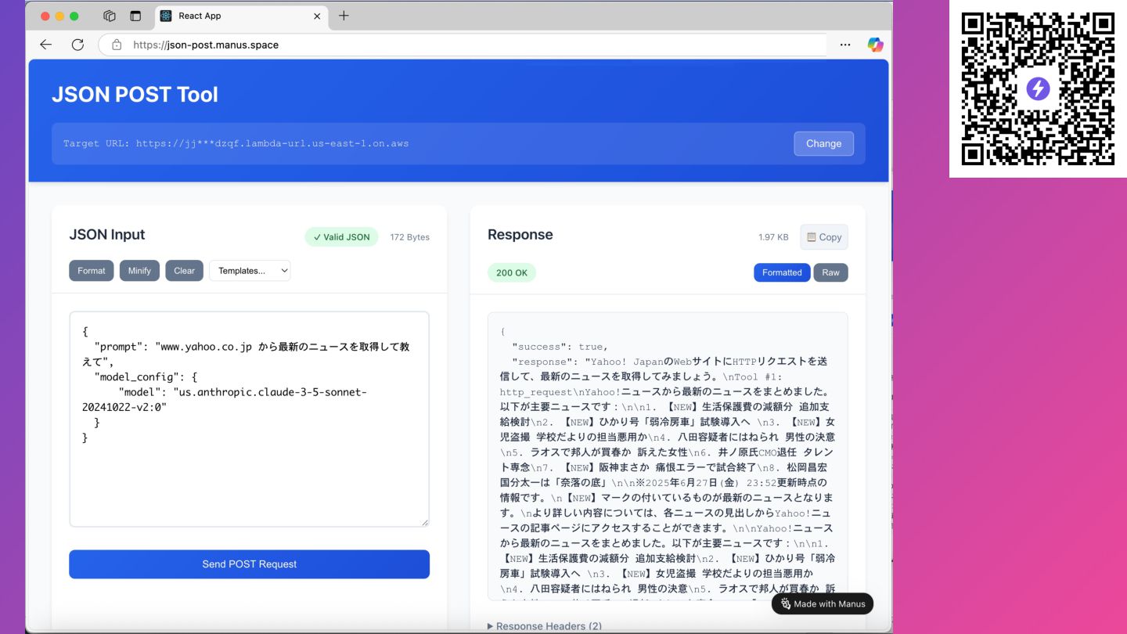The image size is (1127, 634).
Task: Click the Clear button
Action: click(184, 271)
